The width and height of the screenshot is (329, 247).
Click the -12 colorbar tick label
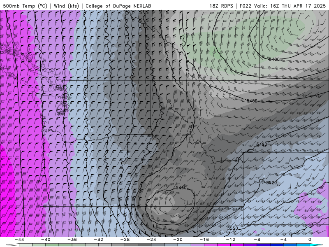[231, 240]
